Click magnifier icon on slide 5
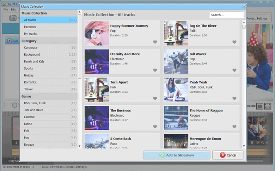 (262, 142)
